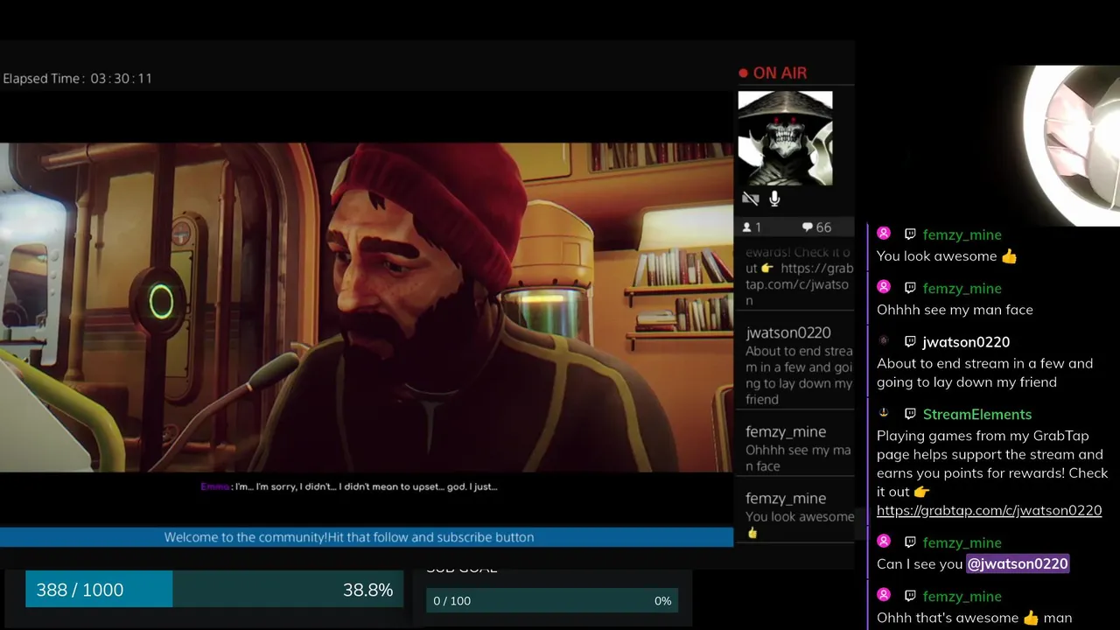The width and height of the screenshot is (1120, 630).
Task: Click the round webcam overlay
Action: (1072, 144)
